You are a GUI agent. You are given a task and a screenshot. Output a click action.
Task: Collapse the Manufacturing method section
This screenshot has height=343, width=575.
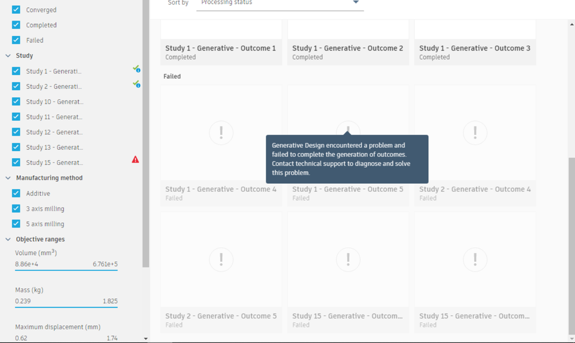(8, 178)
